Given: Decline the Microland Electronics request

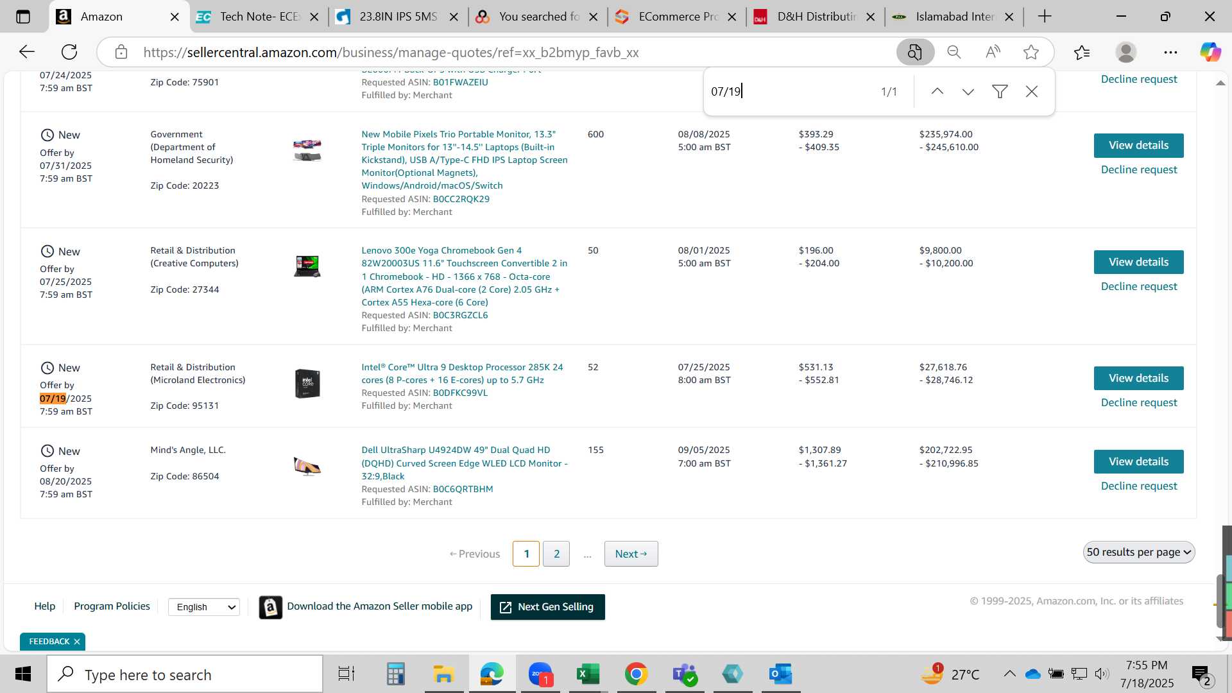Looking at the screenshot, I should (1139, 403).
